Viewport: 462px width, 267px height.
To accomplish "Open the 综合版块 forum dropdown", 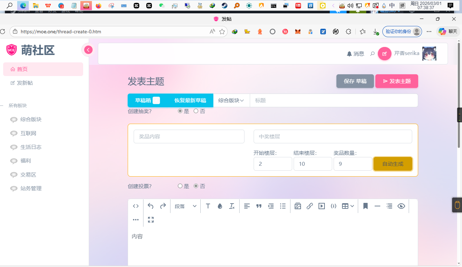I will pos(231,101).
